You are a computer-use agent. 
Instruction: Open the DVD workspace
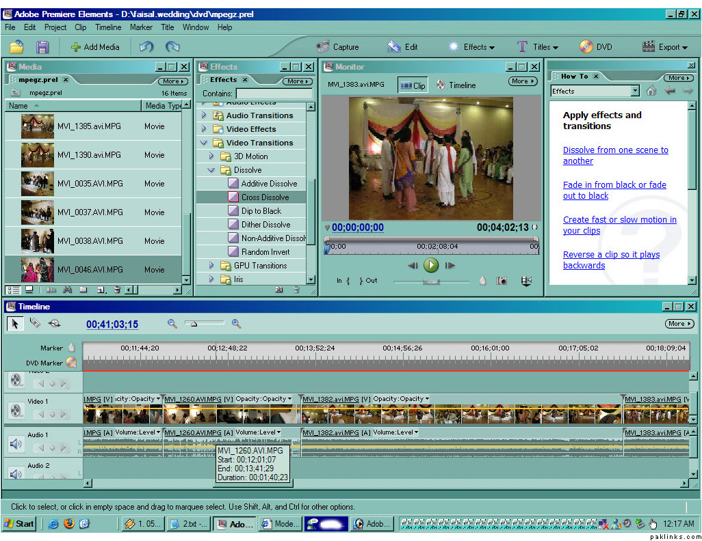596,47
